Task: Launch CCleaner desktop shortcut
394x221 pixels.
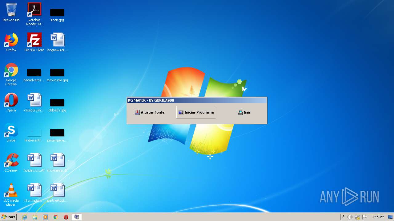Action: point(11,163)
